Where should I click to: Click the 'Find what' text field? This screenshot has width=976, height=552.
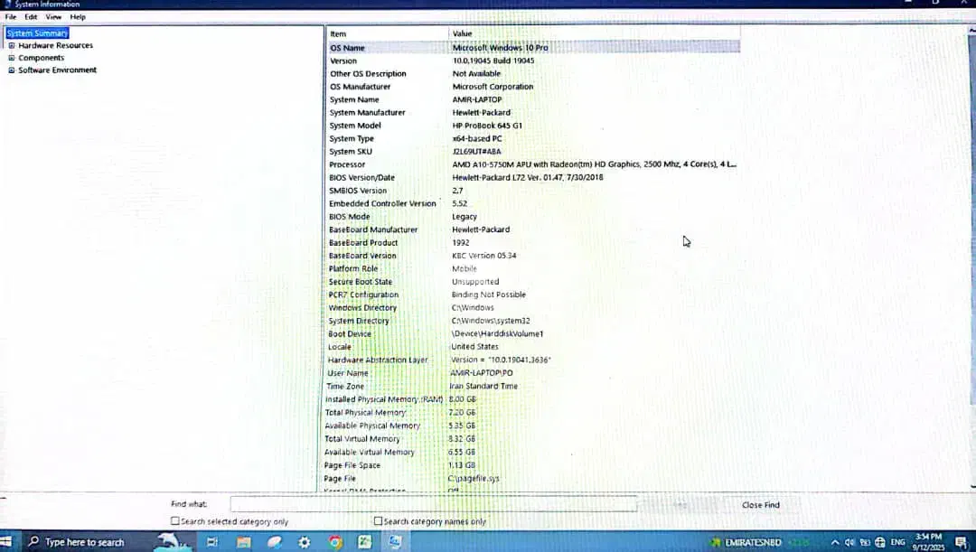coord(434,504)
